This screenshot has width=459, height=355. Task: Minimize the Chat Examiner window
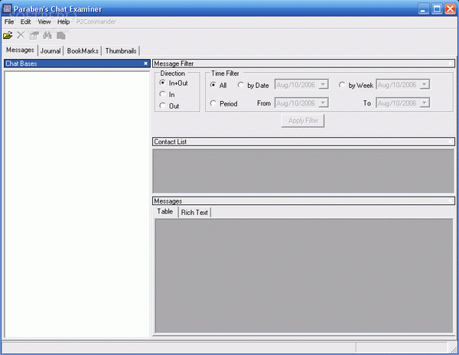pyautogui.click(x=423, y=8)
